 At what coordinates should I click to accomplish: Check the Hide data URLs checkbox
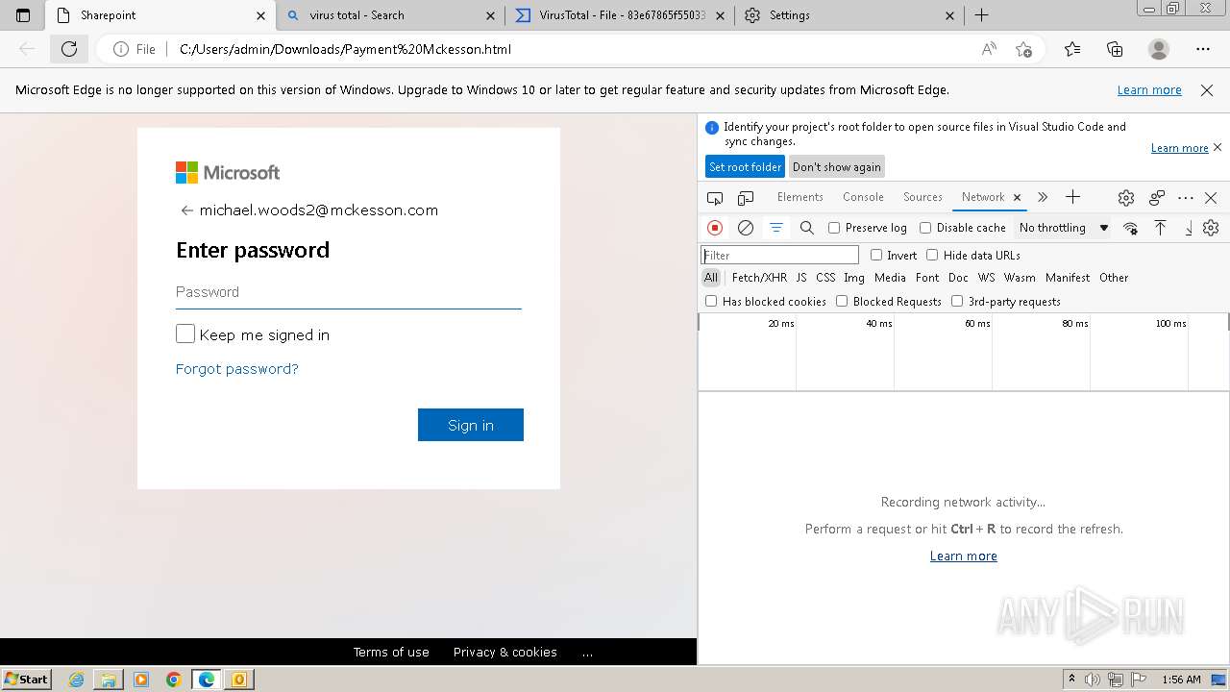[932, 255]
